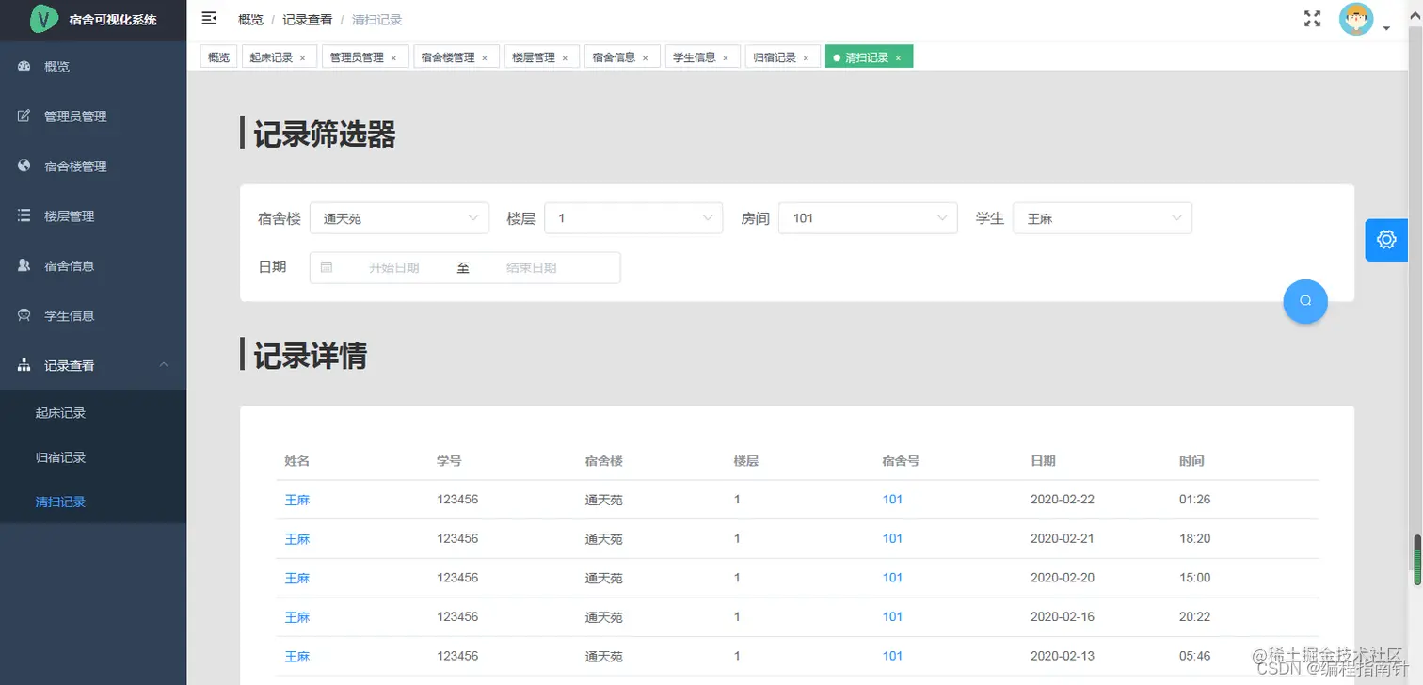Open 楼层管理 in the sidebar
Screen dimensions: 1423x685
tap(93, 216)
